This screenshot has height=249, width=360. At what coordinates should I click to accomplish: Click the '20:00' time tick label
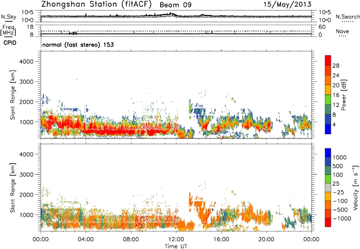(x=266, y=240)
